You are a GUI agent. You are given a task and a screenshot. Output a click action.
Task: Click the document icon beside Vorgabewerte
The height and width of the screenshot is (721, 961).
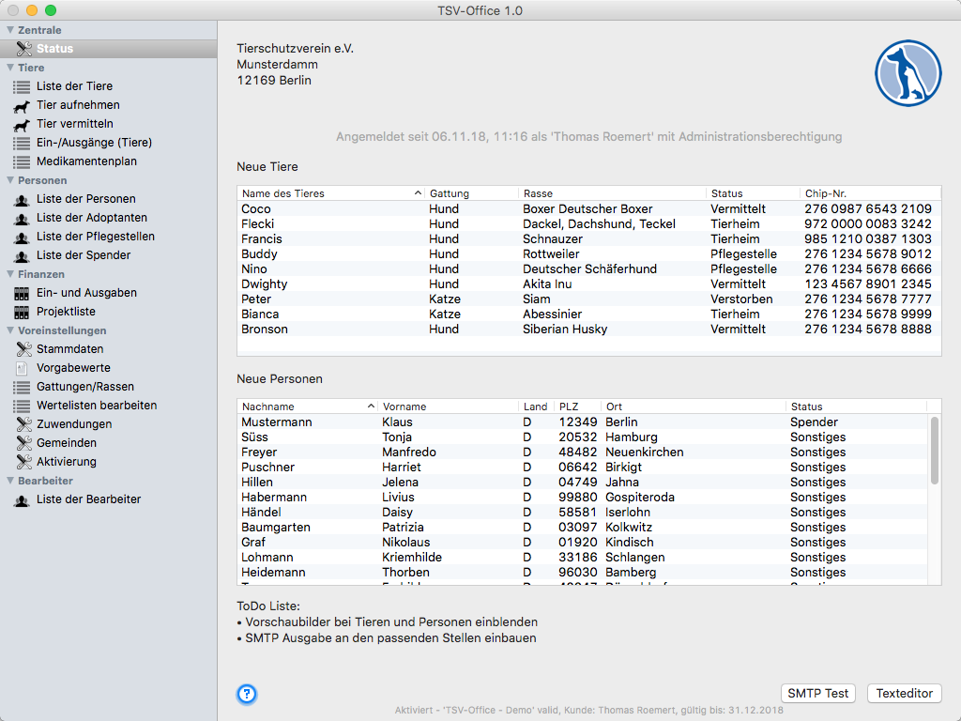pyautogui.click(x=22, y=368)
